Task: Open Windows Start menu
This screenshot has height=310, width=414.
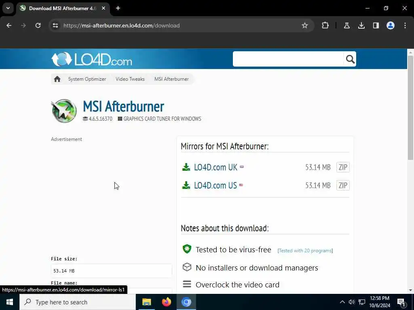Action: (10, 302)
